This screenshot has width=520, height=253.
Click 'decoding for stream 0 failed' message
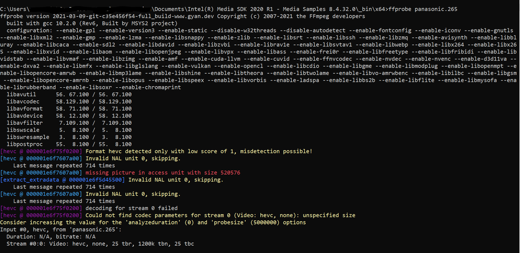pos(132,208)
